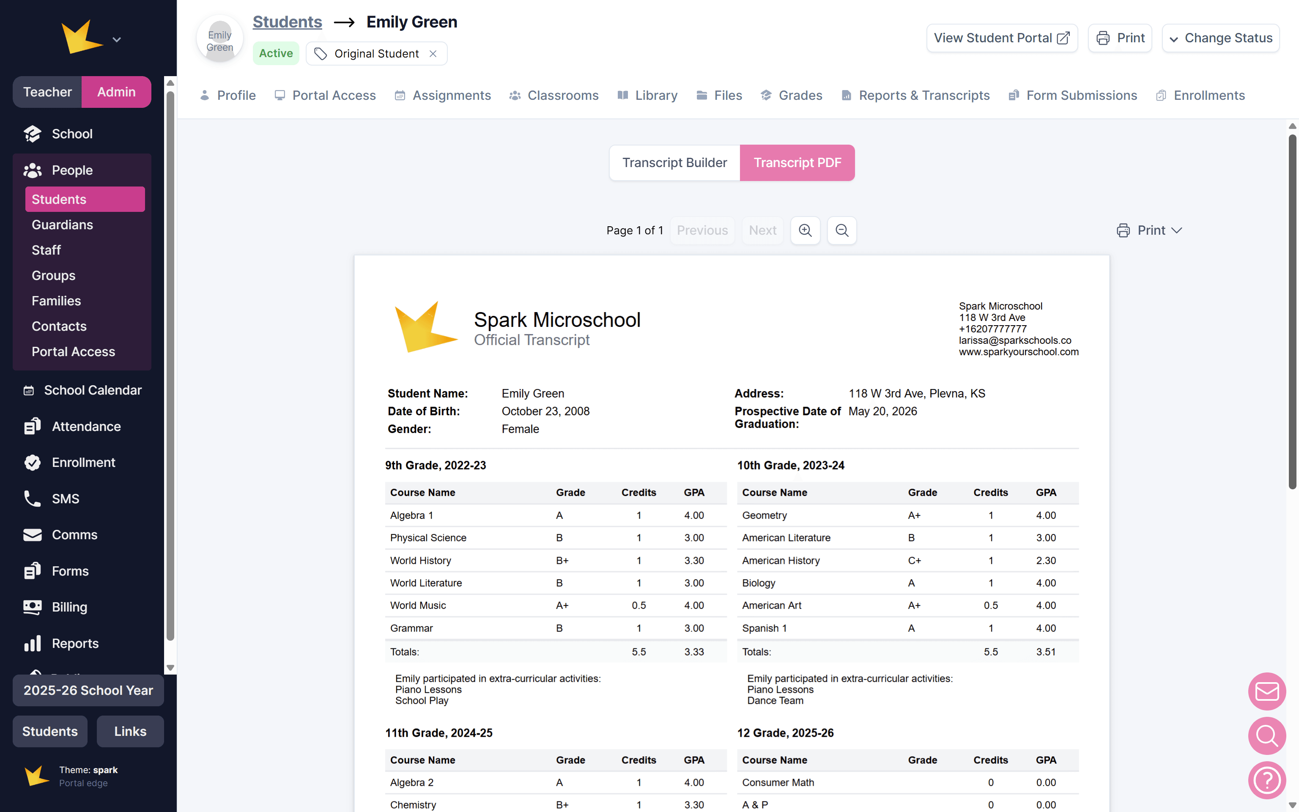This screenshot has width=1299, height=812.
Task: Click the Students breadcrumb link
Action: pyautogui.click(x=287, y=22)
